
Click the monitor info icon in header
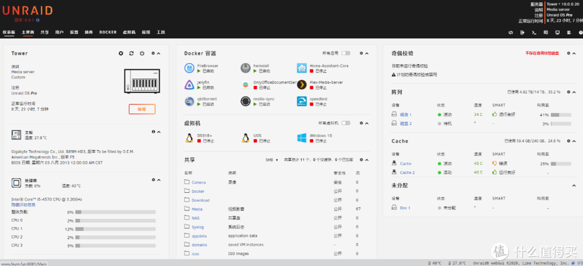coord(557,33)
